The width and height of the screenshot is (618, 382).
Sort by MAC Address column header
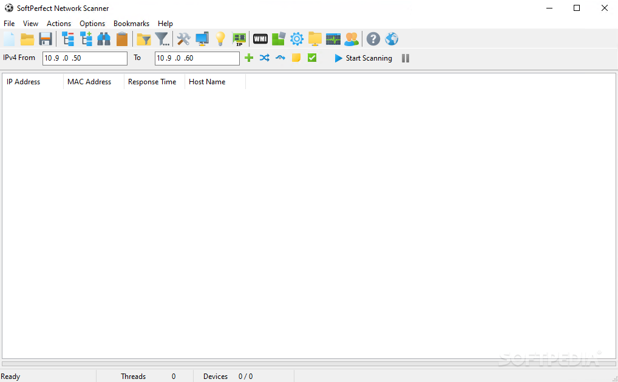pos(94,82)
